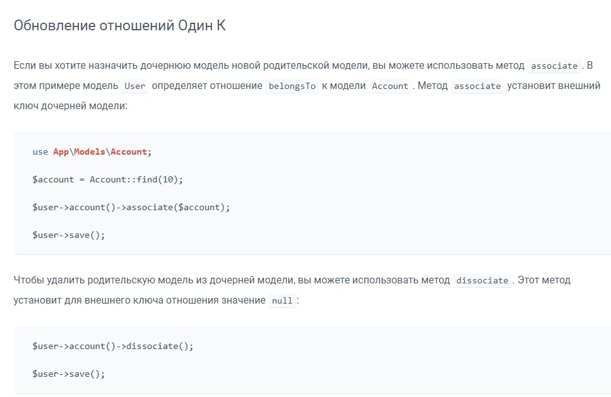Click the '$user->account()->dissociate();' line
The image size is (611, 397).
pyautogui.click(x=112, y=347)
